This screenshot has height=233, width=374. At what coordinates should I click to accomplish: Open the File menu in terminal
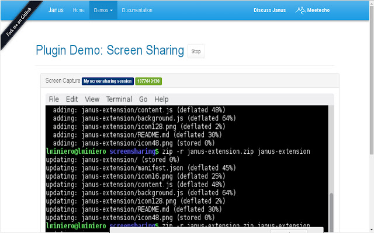pyautogui.click(x=54, y=99)
